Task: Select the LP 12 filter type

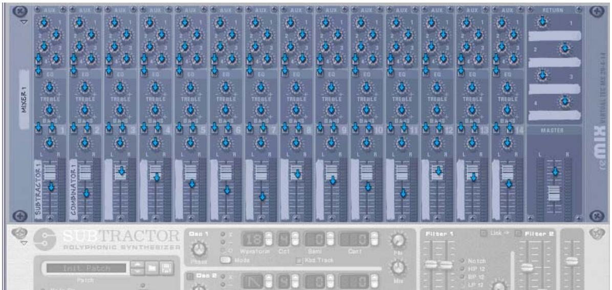Action: pos(462,284)
